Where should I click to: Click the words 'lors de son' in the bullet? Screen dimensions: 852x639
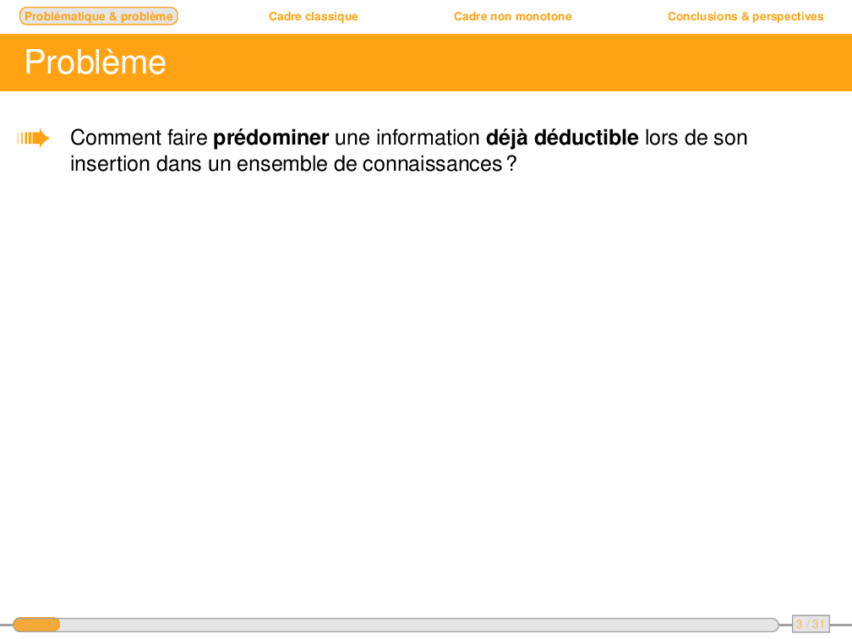click(x=696, y=138)
